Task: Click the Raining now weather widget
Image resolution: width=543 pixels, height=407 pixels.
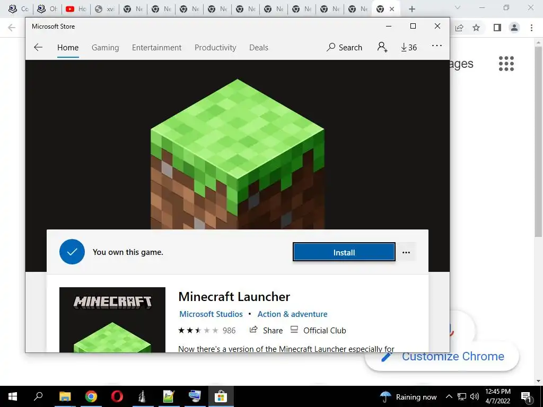Action: coord(409,397)
